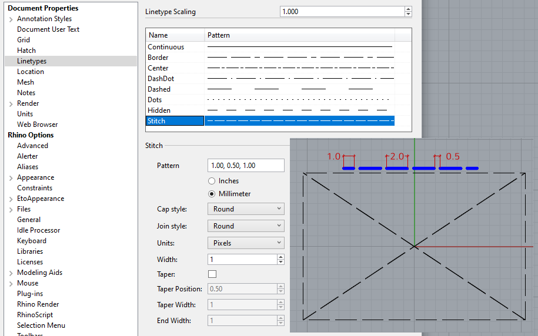Screen dimensions: 538x336
Task: Open the Alerter options page
Action: pyautogui.click(x=28, y=156)
